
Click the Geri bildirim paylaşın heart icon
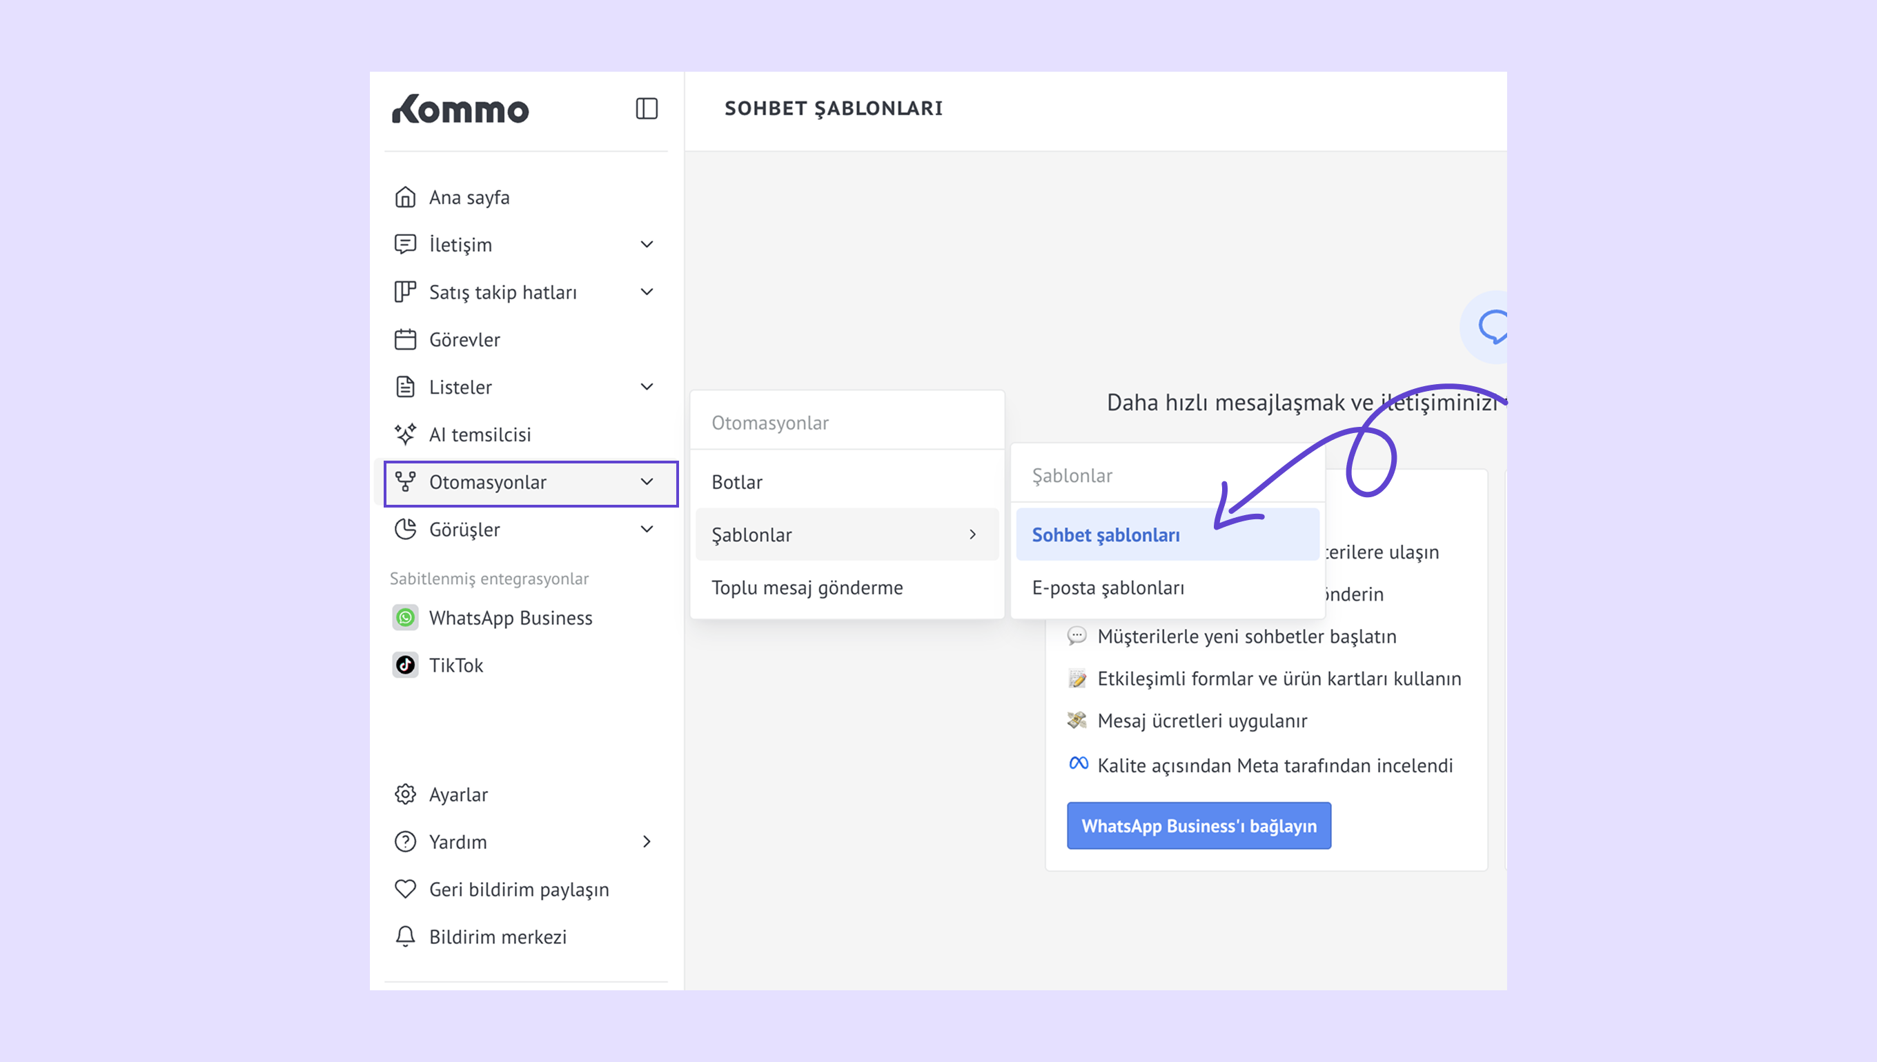405,889
